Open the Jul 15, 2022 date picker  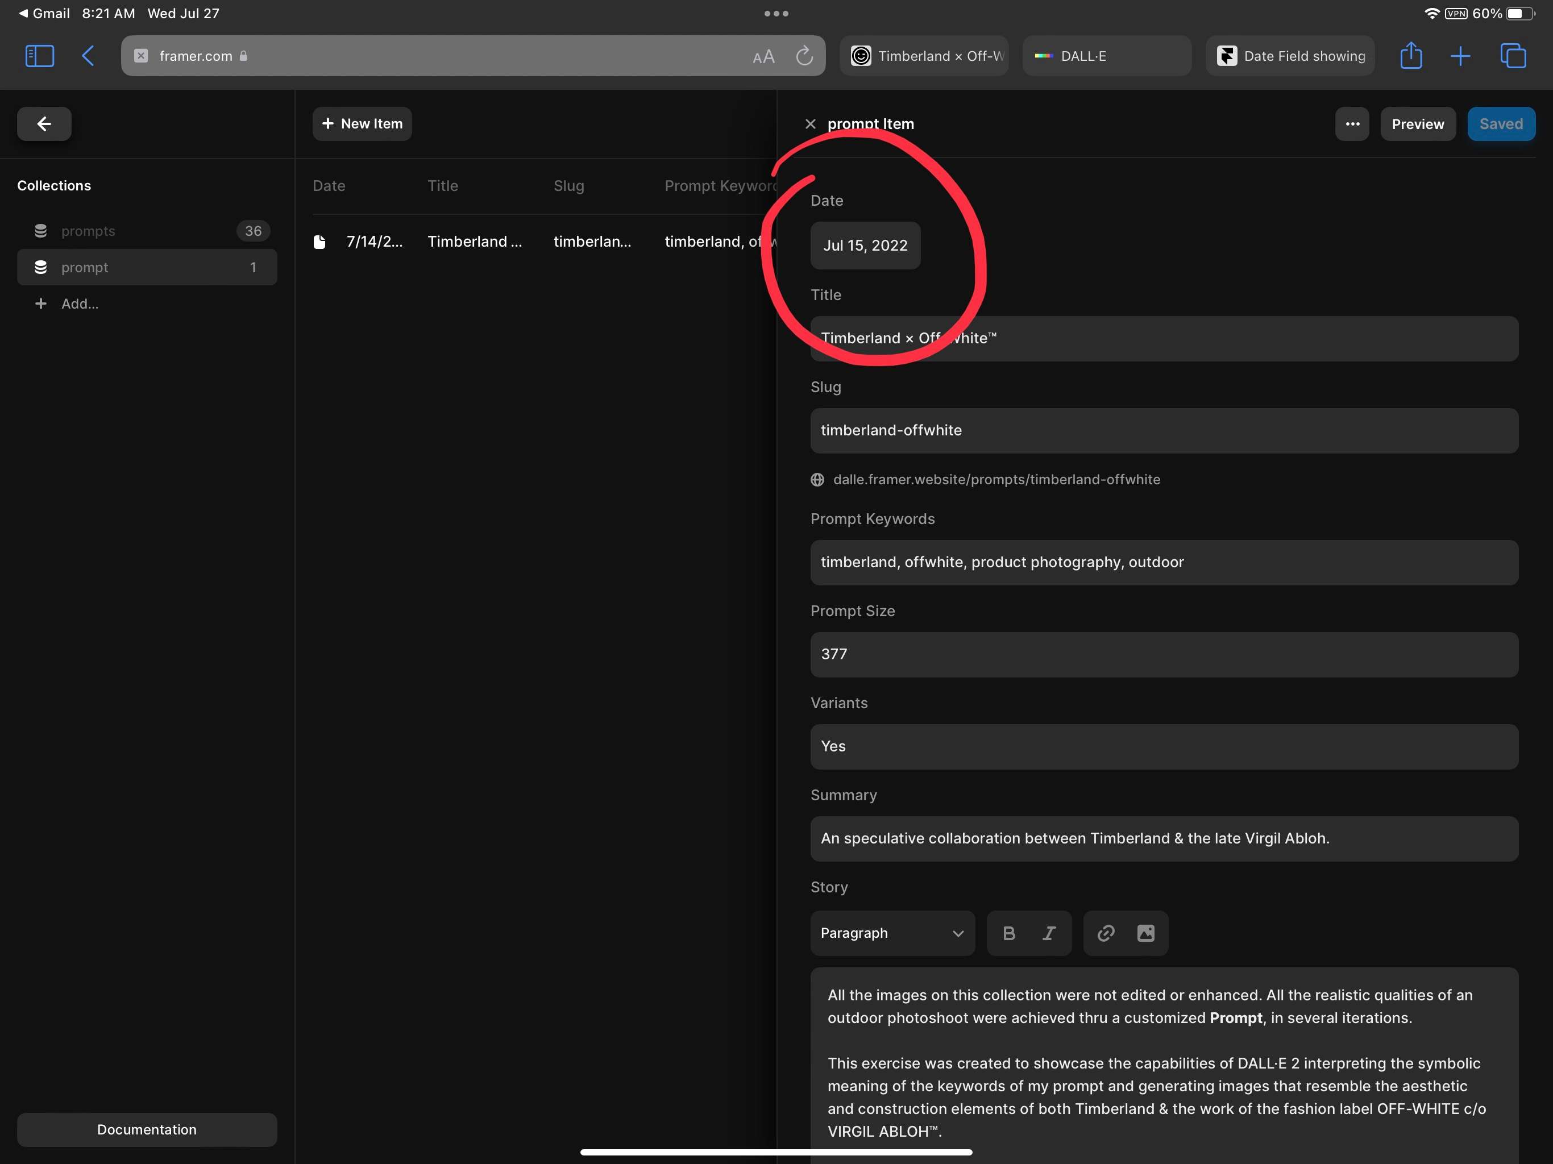tap(865, 246)
